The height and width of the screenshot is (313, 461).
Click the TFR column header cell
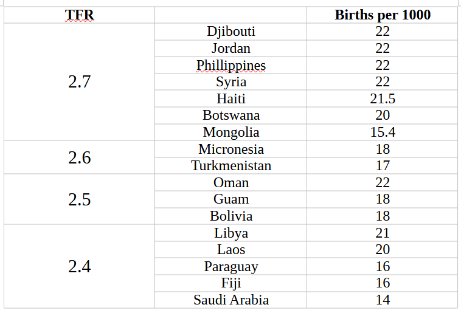pos(79,15)
